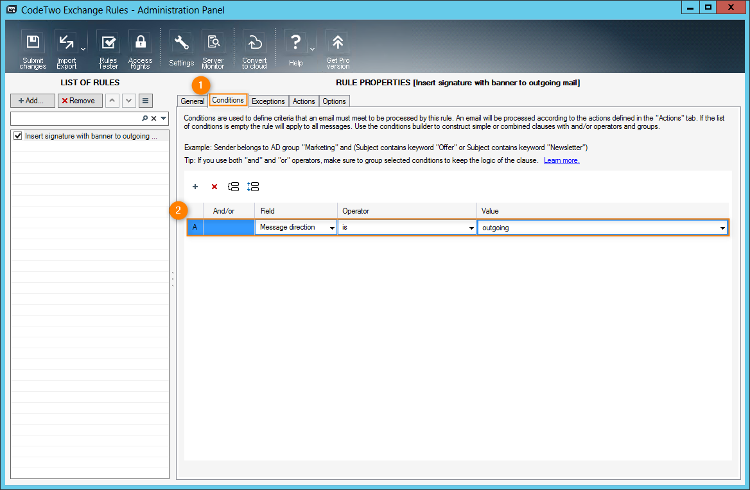750x490 pixels.
Task: Add new condition plus icon
Action: 195,187
